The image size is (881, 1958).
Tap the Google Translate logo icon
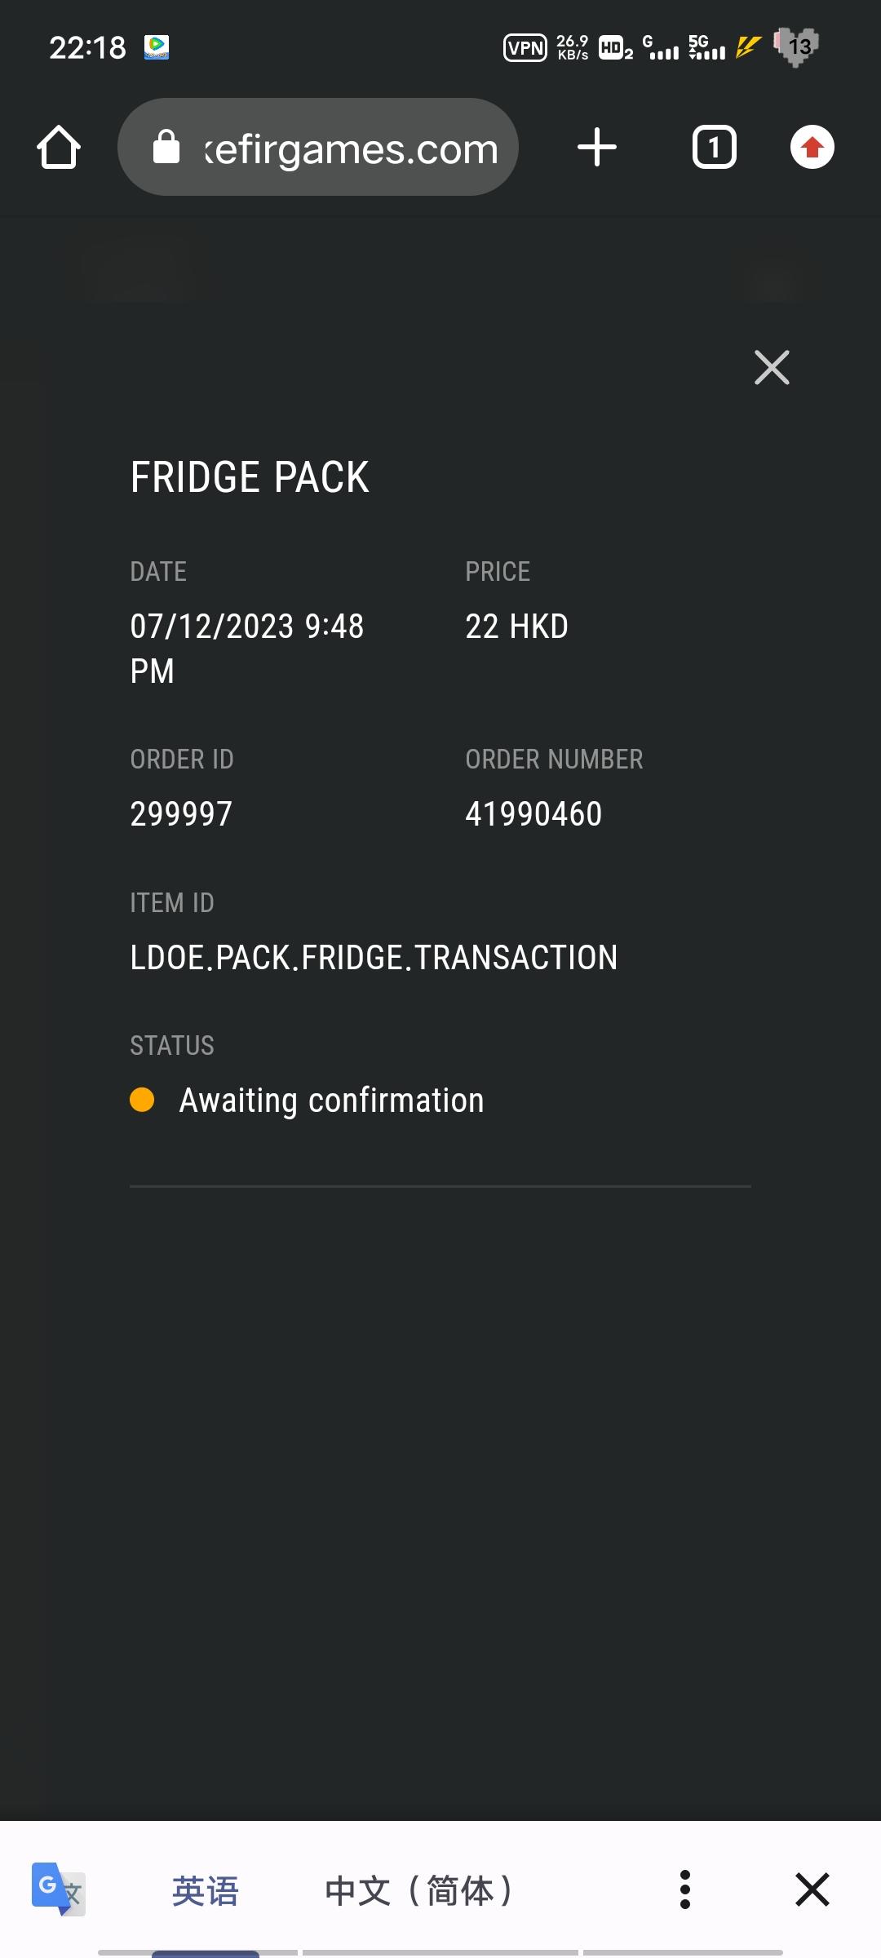click(x=58, y=1889)
